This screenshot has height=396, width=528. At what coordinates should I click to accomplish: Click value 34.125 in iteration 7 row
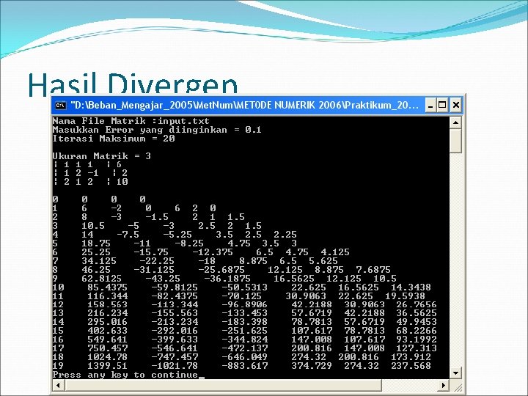click(x=99, y=260)
